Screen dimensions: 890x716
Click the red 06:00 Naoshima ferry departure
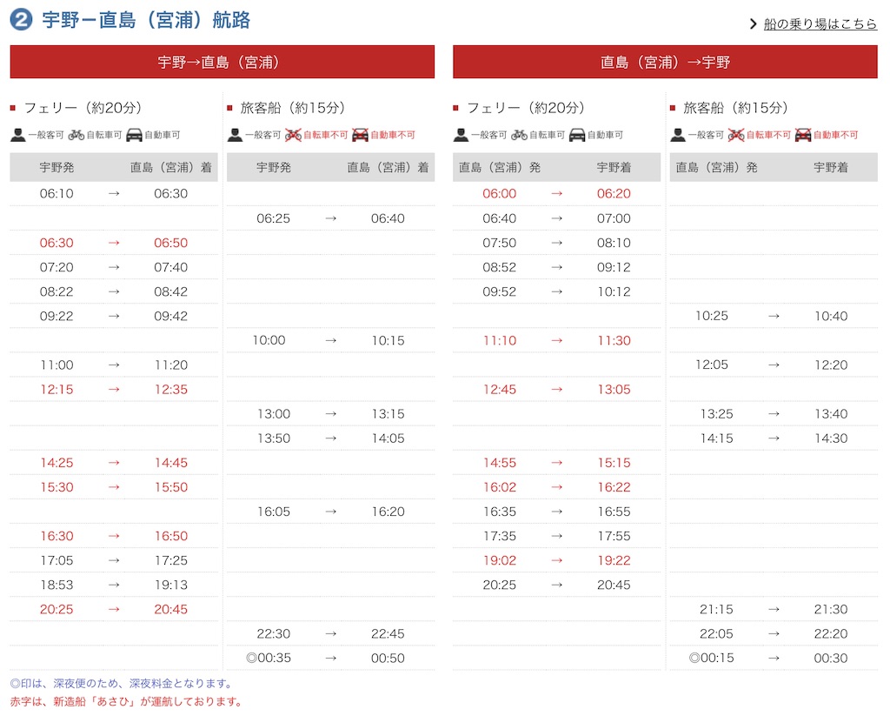coord(500,194)
